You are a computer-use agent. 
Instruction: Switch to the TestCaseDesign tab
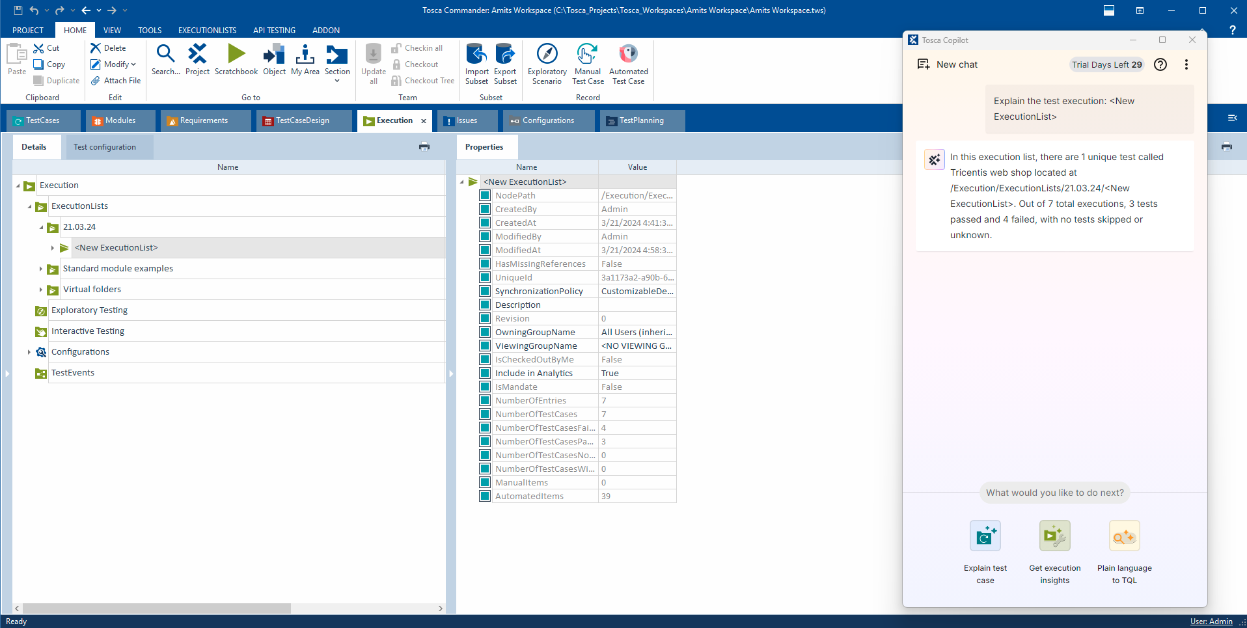point(303,121)
